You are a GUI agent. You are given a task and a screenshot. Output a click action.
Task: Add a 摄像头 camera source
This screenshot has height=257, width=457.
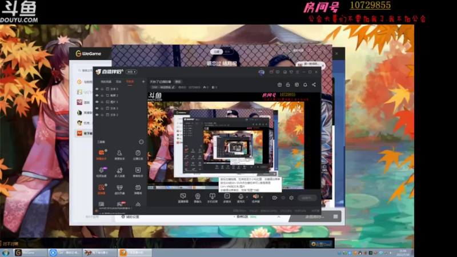(x=198, y=198)
